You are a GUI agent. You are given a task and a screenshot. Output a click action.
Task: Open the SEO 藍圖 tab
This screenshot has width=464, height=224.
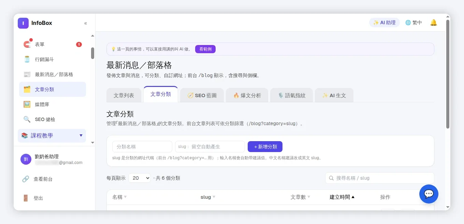pyautogui.click(x=202, y=95)
